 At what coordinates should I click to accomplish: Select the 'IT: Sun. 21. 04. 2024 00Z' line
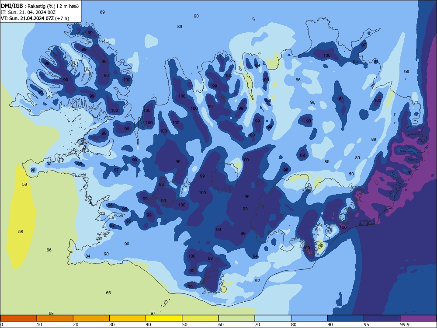(x=28, y=12)
